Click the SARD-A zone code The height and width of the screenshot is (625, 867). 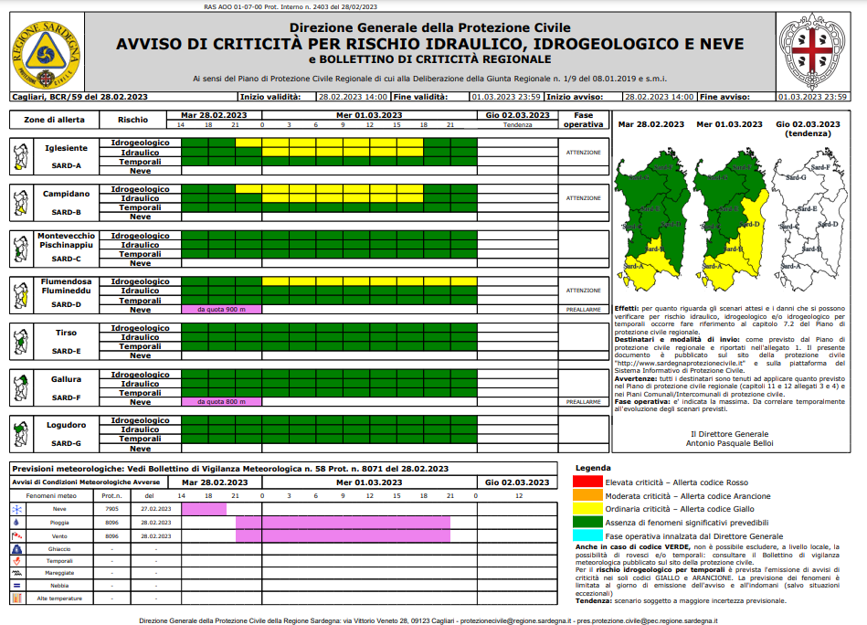pyautogui.click(x=67, y=165)
